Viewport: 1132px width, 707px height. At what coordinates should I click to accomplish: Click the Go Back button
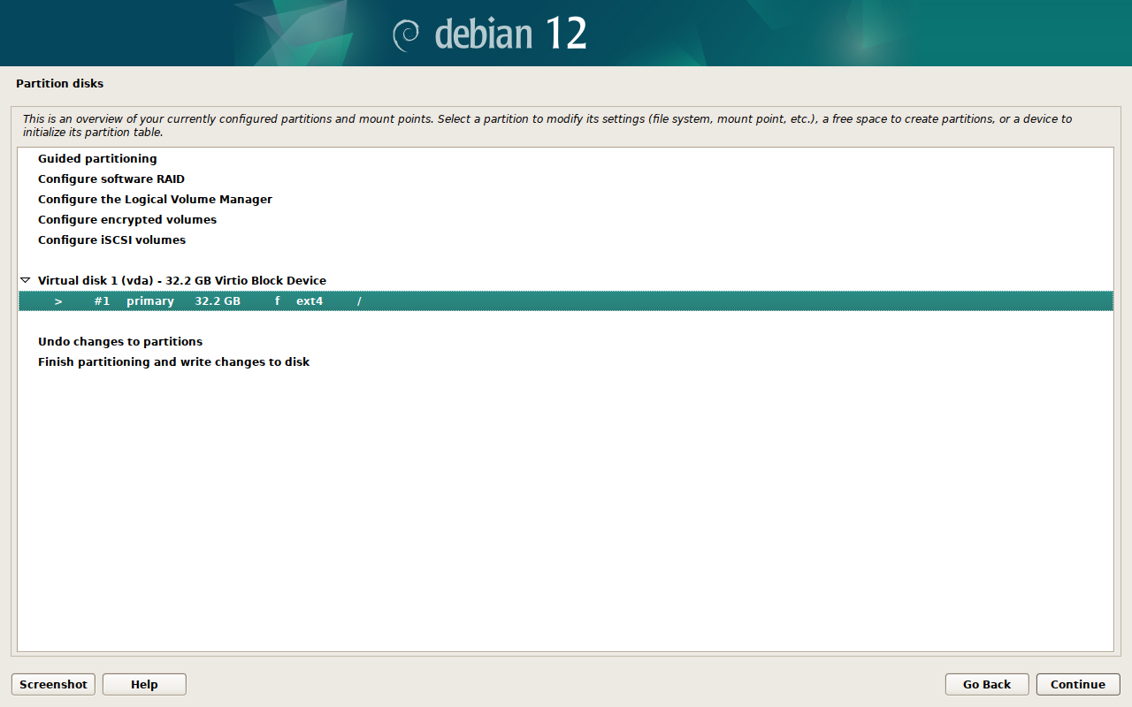click(x=987, y=684)
